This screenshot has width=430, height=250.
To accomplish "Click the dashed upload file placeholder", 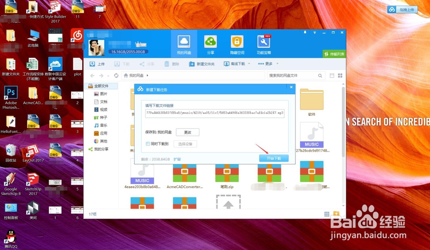I will 228,202.
